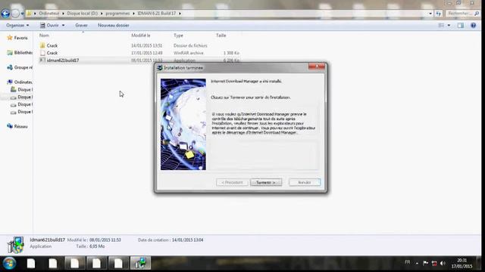Expand the address bar history dropdown
Screen dimensions: 485x272
[430, 14]
